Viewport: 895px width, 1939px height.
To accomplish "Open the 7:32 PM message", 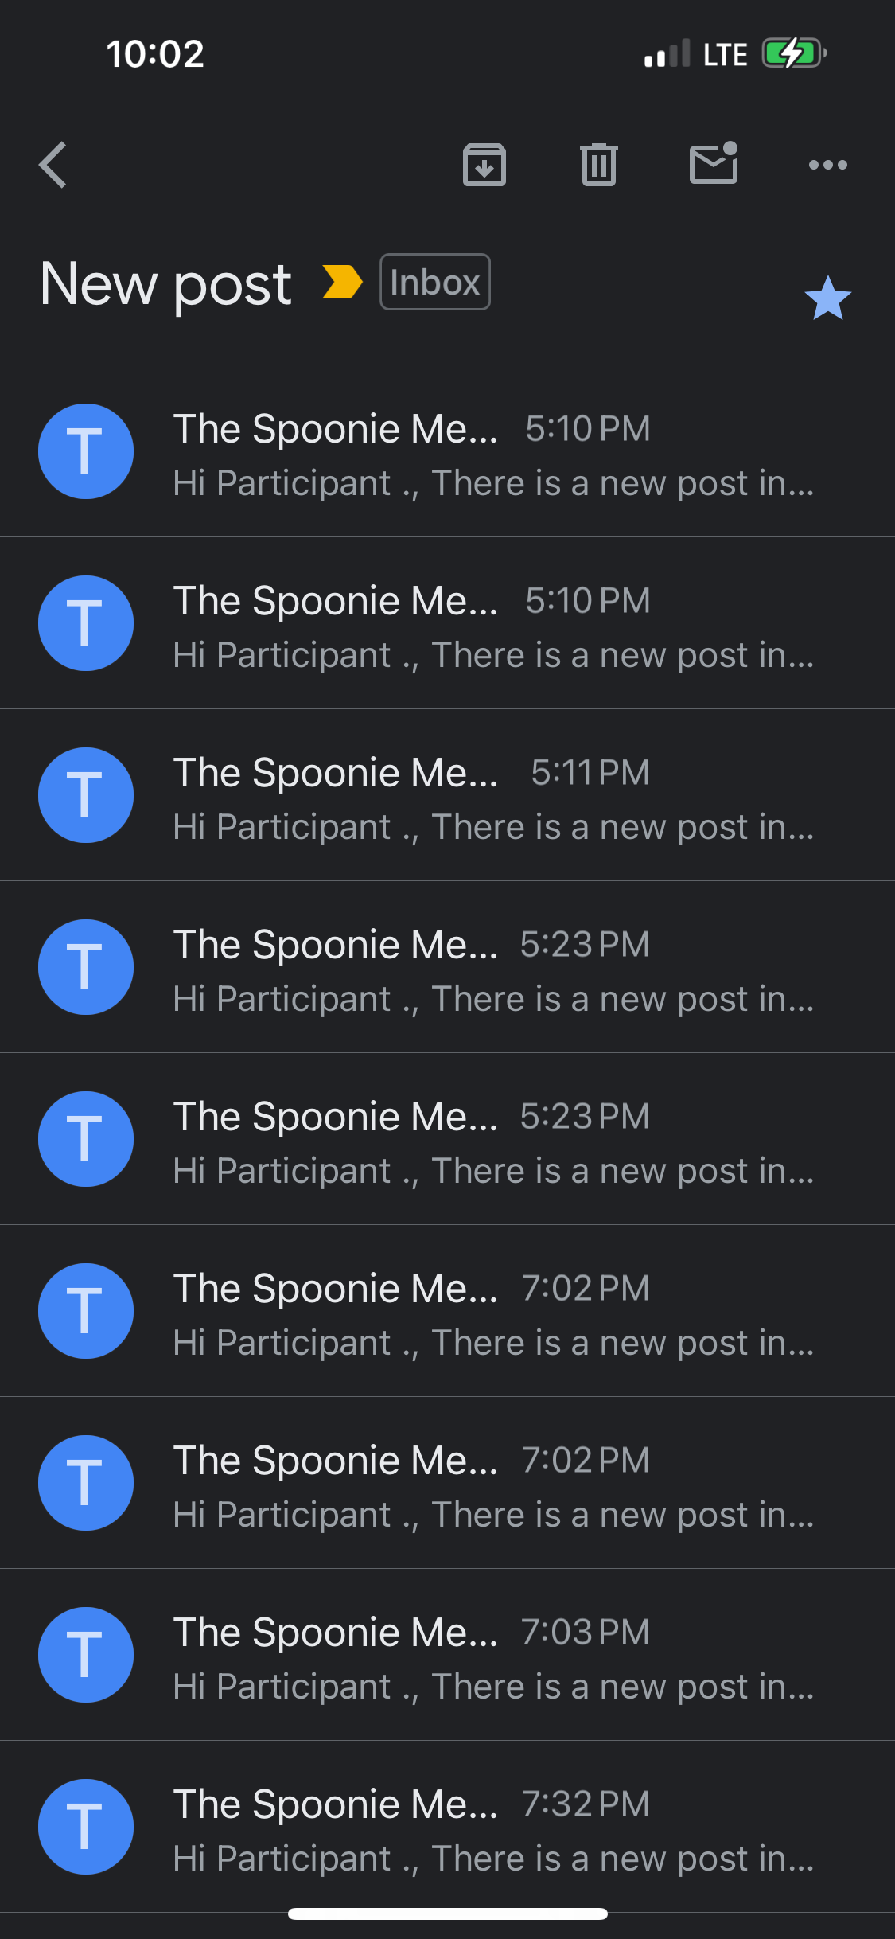I will click(x=493, y=1830).
